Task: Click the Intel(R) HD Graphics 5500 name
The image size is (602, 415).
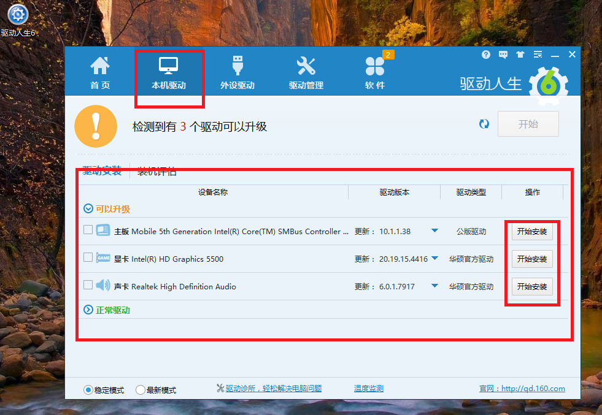Action: [x=177, y=259]
